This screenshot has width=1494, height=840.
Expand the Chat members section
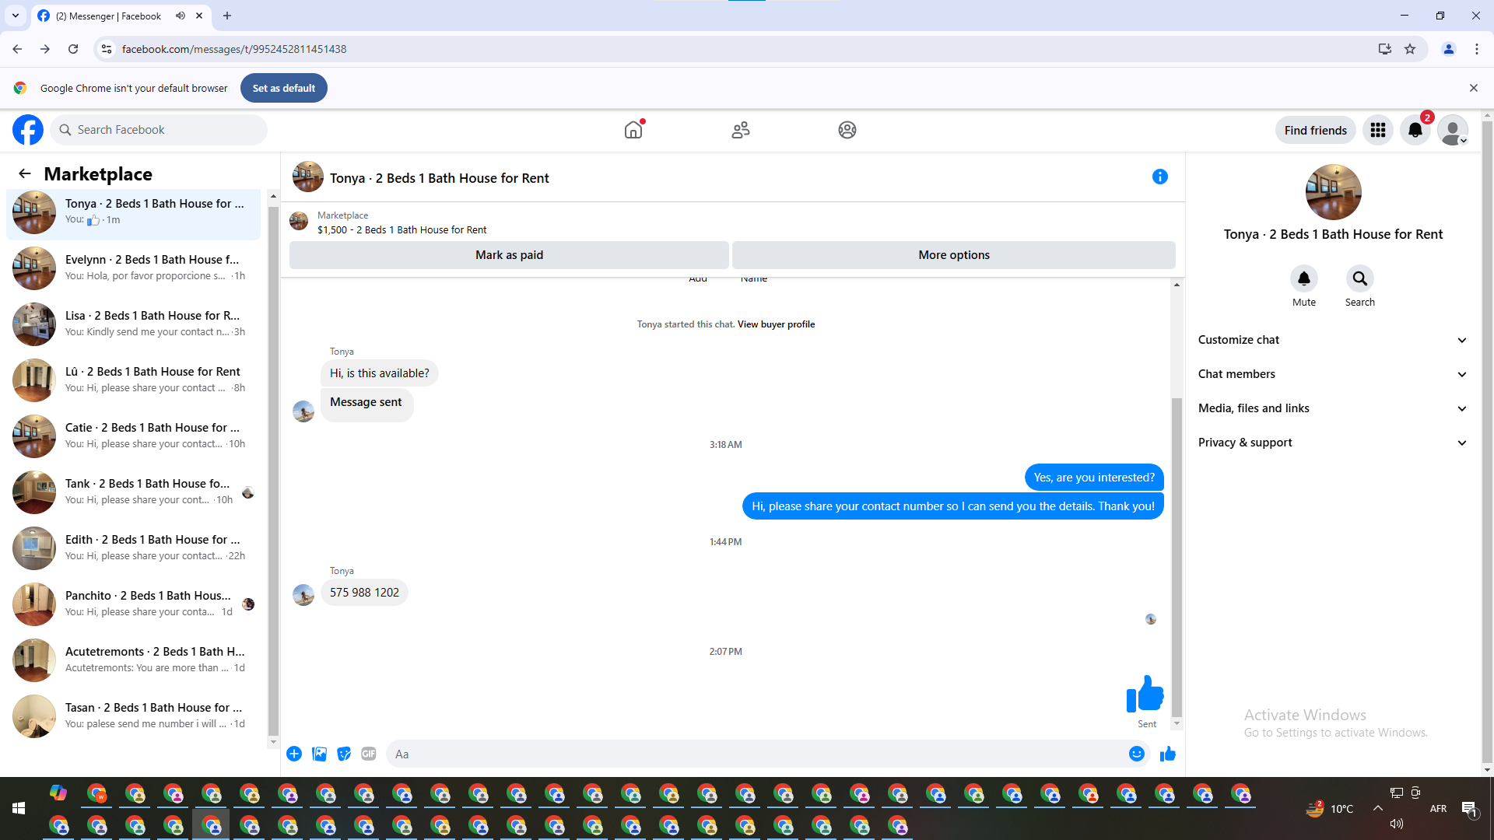point(1334,374)
